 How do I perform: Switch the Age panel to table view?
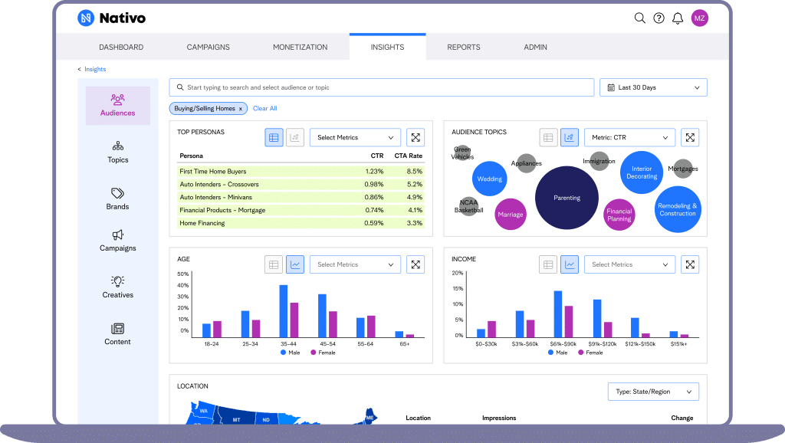pos(274,264)
